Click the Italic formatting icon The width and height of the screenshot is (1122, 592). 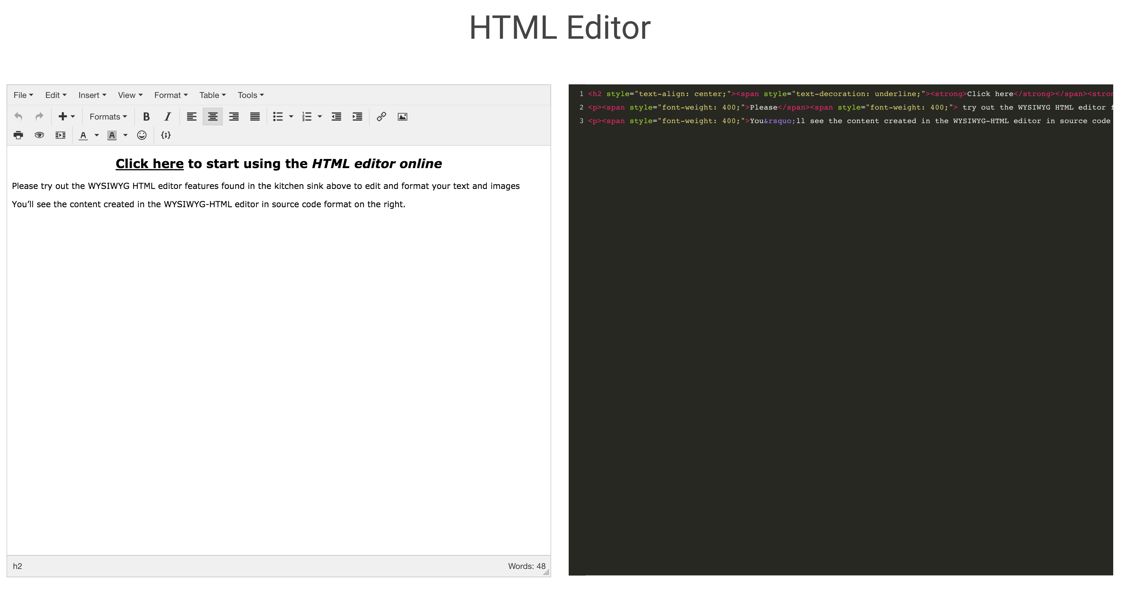point(165,116)
